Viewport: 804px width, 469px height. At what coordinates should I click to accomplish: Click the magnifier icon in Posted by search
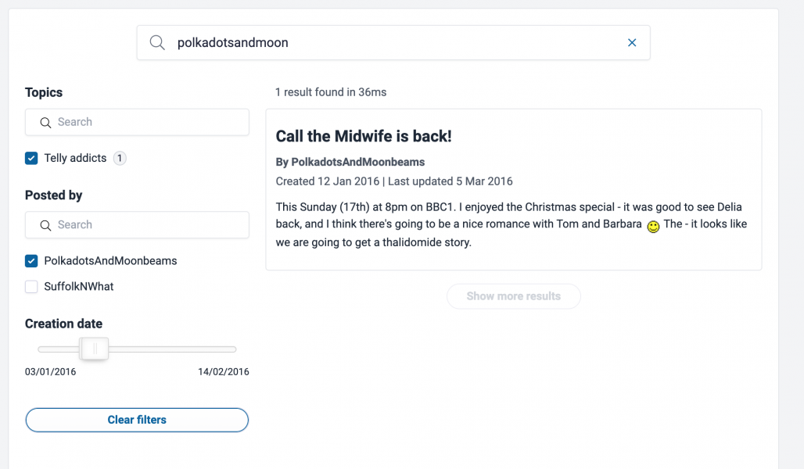point(45,225)
